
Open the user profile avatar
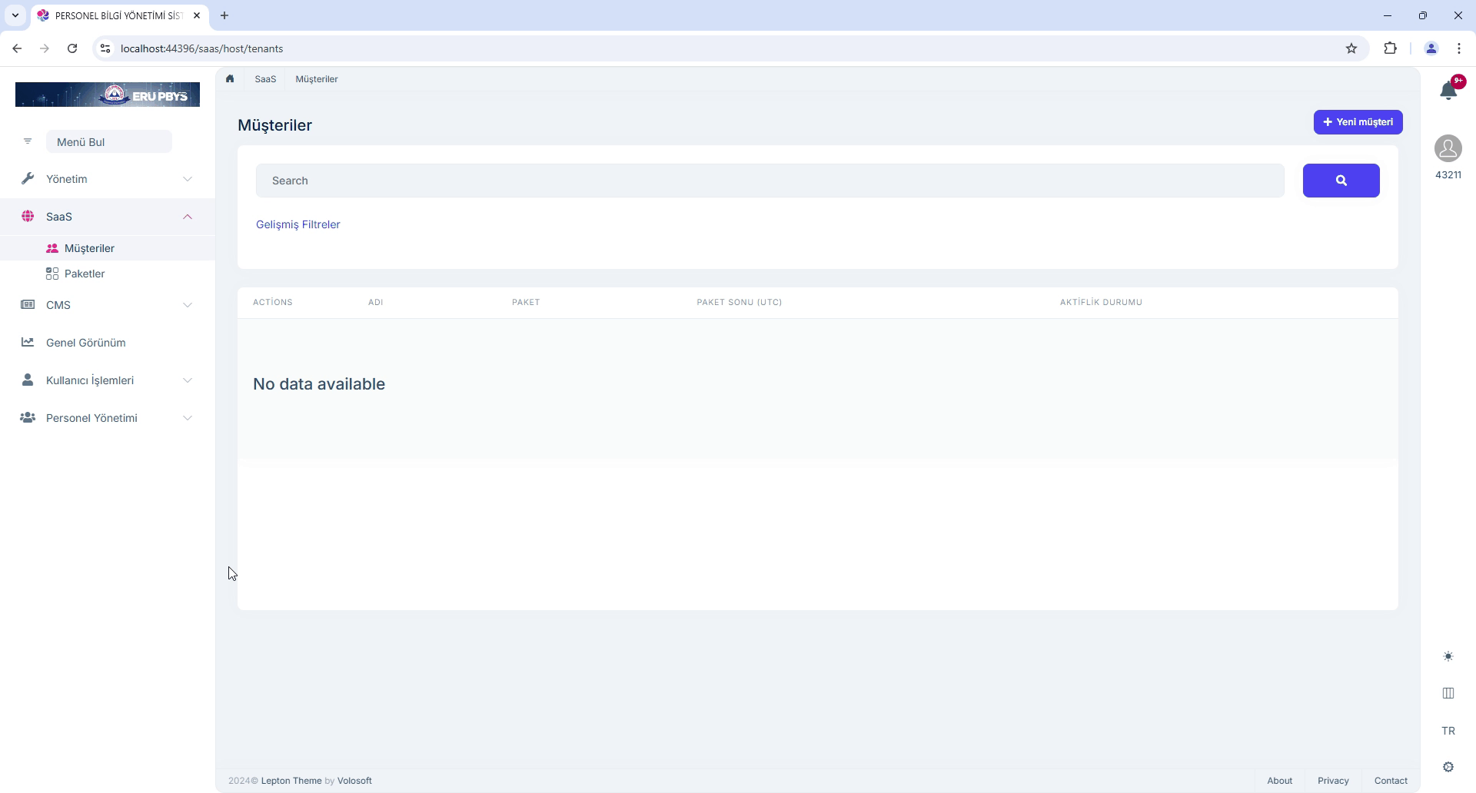coord(1448,148)
